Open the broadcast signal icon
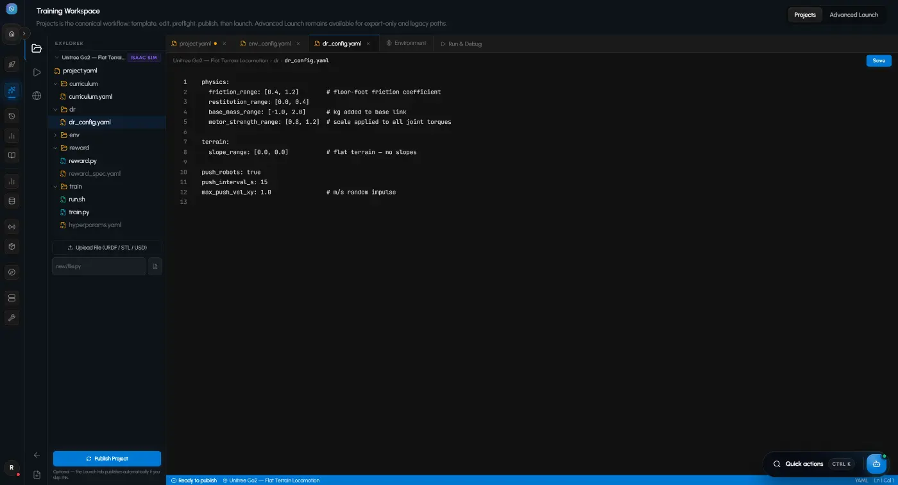Viewport: 898px width, 485px height. point(12,226)
